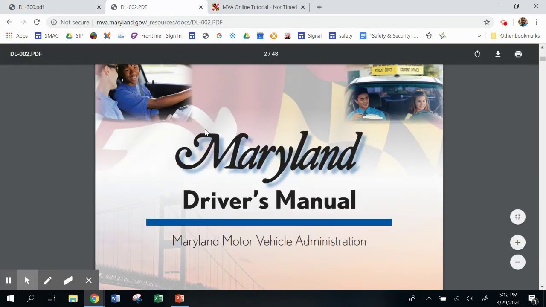
Task: Click the red extension icon in toolbar
Action: (x=504, y=22)
